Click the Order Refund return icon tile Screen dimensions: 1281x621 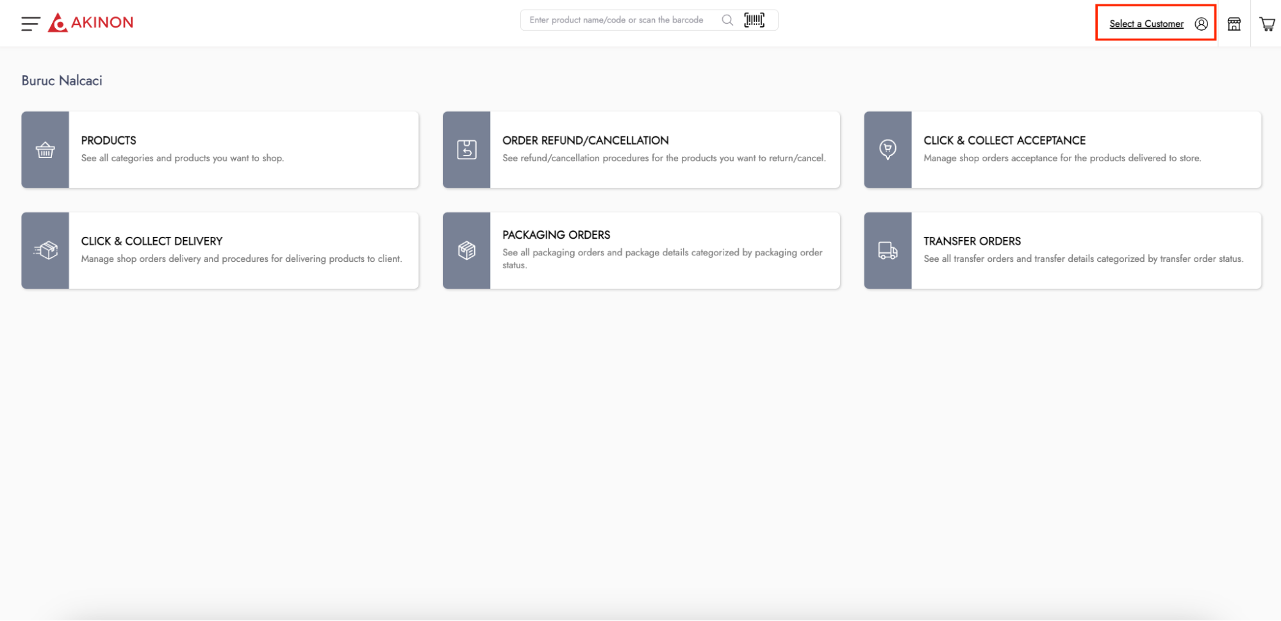click(467, 150)
